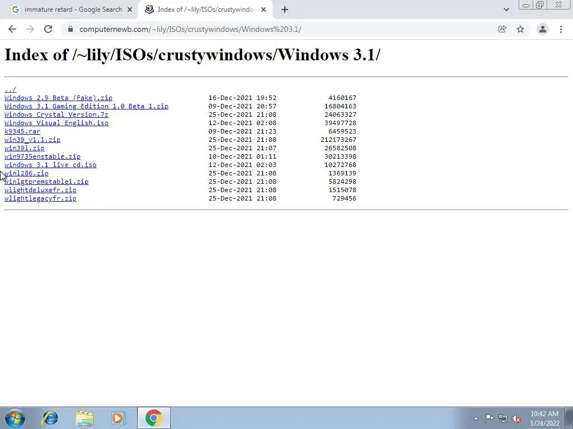Download Windows 2.9 Beta (Fake).zip
The width and height of the screenshot is (573, 429).
[58, 98]
